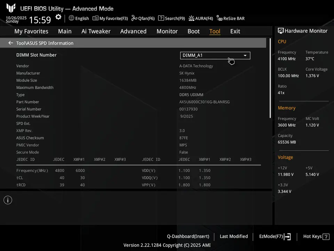Open the Exit tab
The height and width of the screenshot is (251, 334).
235,31
